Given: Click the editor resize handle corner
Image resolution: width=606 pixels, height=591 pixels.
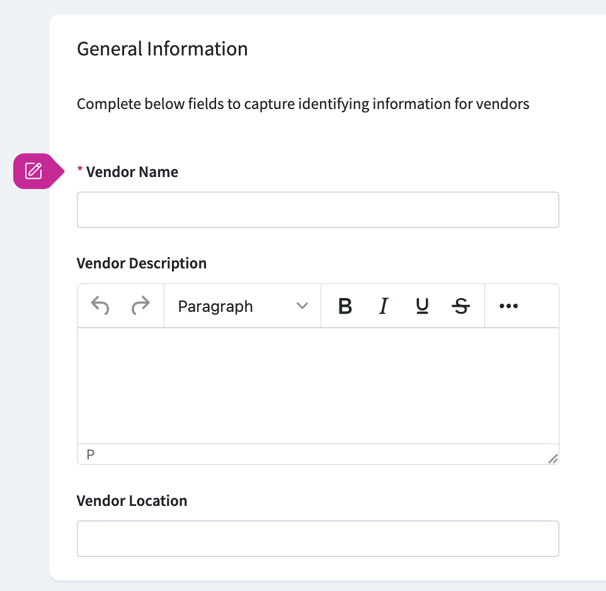Looking at the screenshot, I should coord(552,459).
